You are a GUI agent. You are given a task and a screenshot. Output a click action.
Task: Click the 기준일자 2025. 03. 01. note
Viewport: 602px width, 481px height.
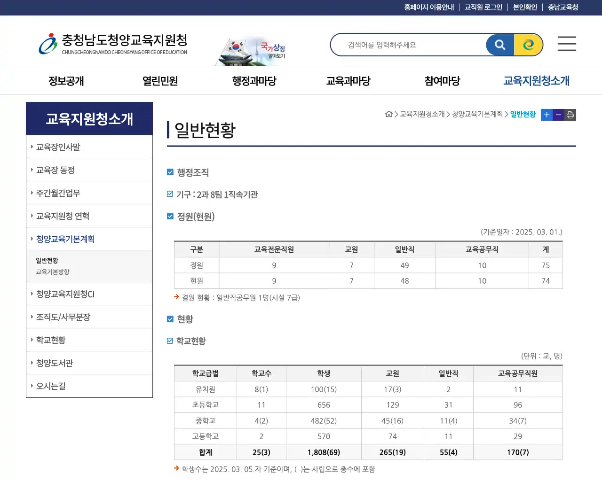pyautogui.click(x=522, y=232)
